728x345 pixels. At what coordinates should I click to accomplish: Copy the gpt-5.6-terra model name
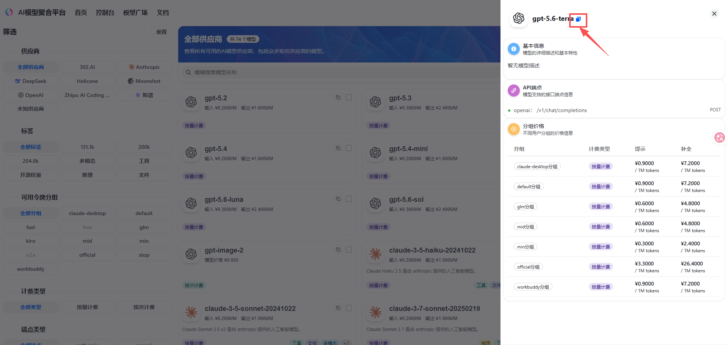pyautogui.click(x=578, y=19)
